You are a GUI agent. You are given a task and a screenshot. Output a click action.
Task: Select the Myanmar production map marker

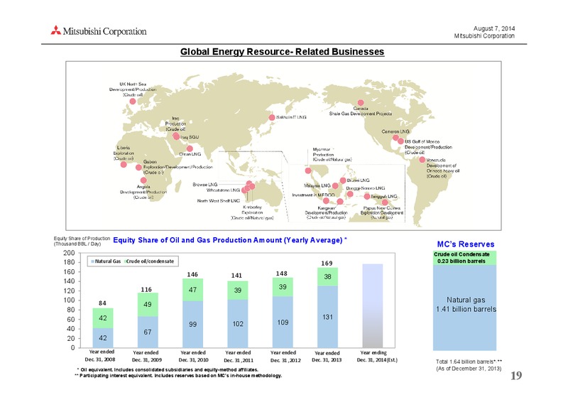click(308, 170)
